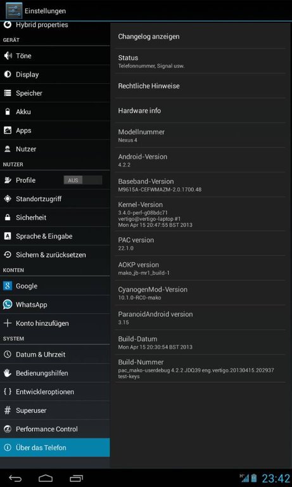Tap the Superuser hash icon
Viewport: 292px width, 487px height.
pos(8,410)
